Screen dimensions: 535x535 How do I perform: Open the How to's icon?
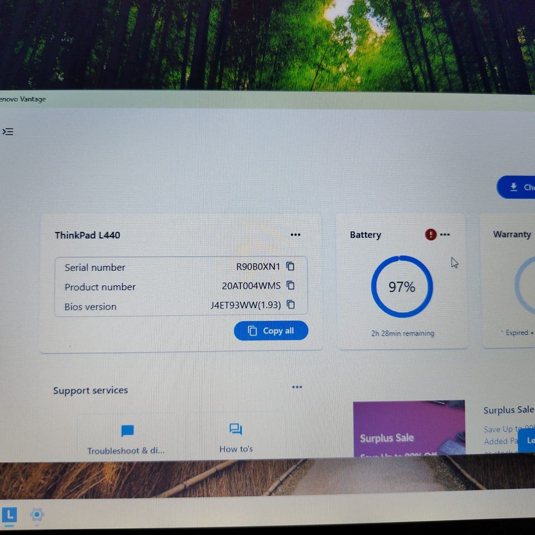[x=236, y=429]
